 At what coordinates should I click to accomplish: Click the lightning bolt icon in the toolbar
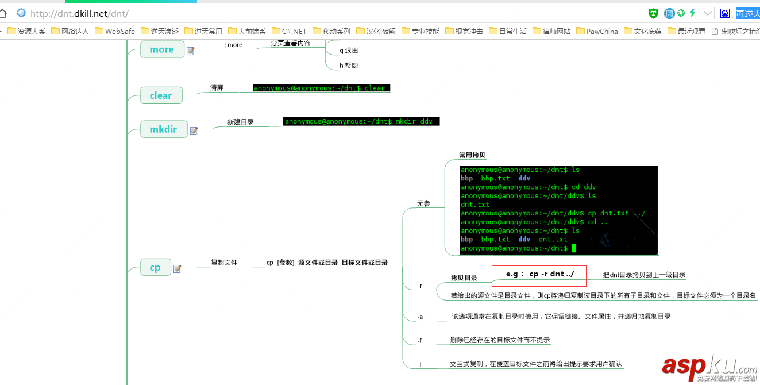tap(693, 13)
